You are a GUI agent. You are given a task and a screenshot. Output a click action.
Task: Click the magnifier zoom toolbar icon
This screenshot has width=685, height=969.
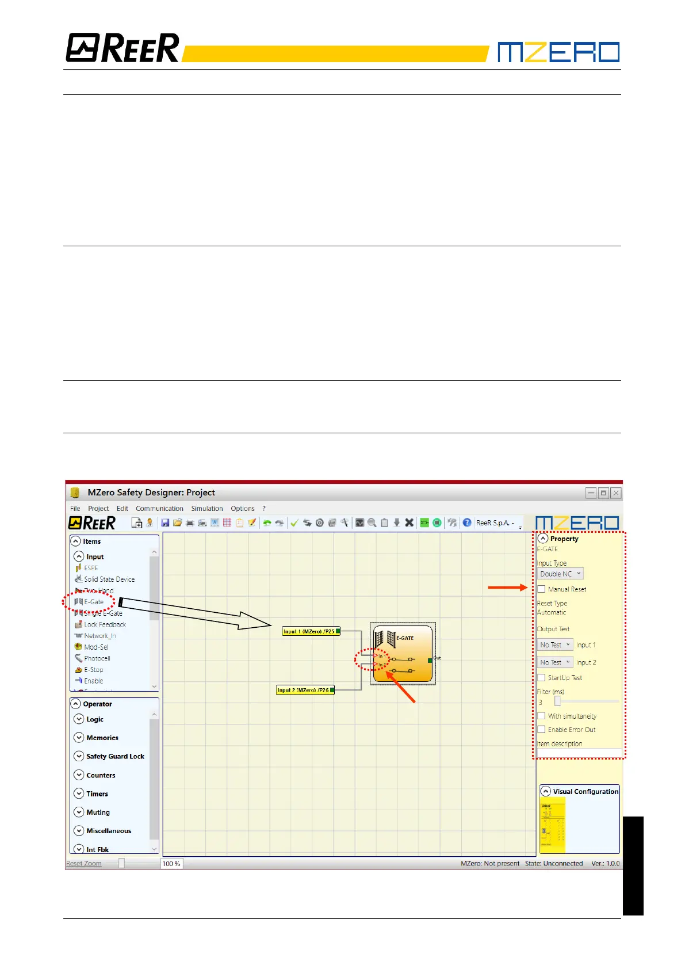pyautogui.click(x=372, y=523)
